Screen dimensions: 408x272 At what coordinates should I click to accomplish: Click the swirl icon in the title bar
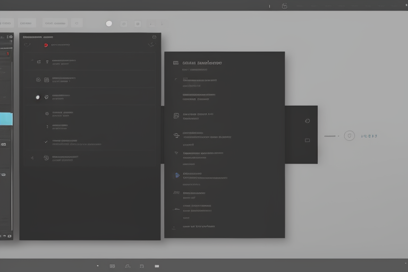284,6
